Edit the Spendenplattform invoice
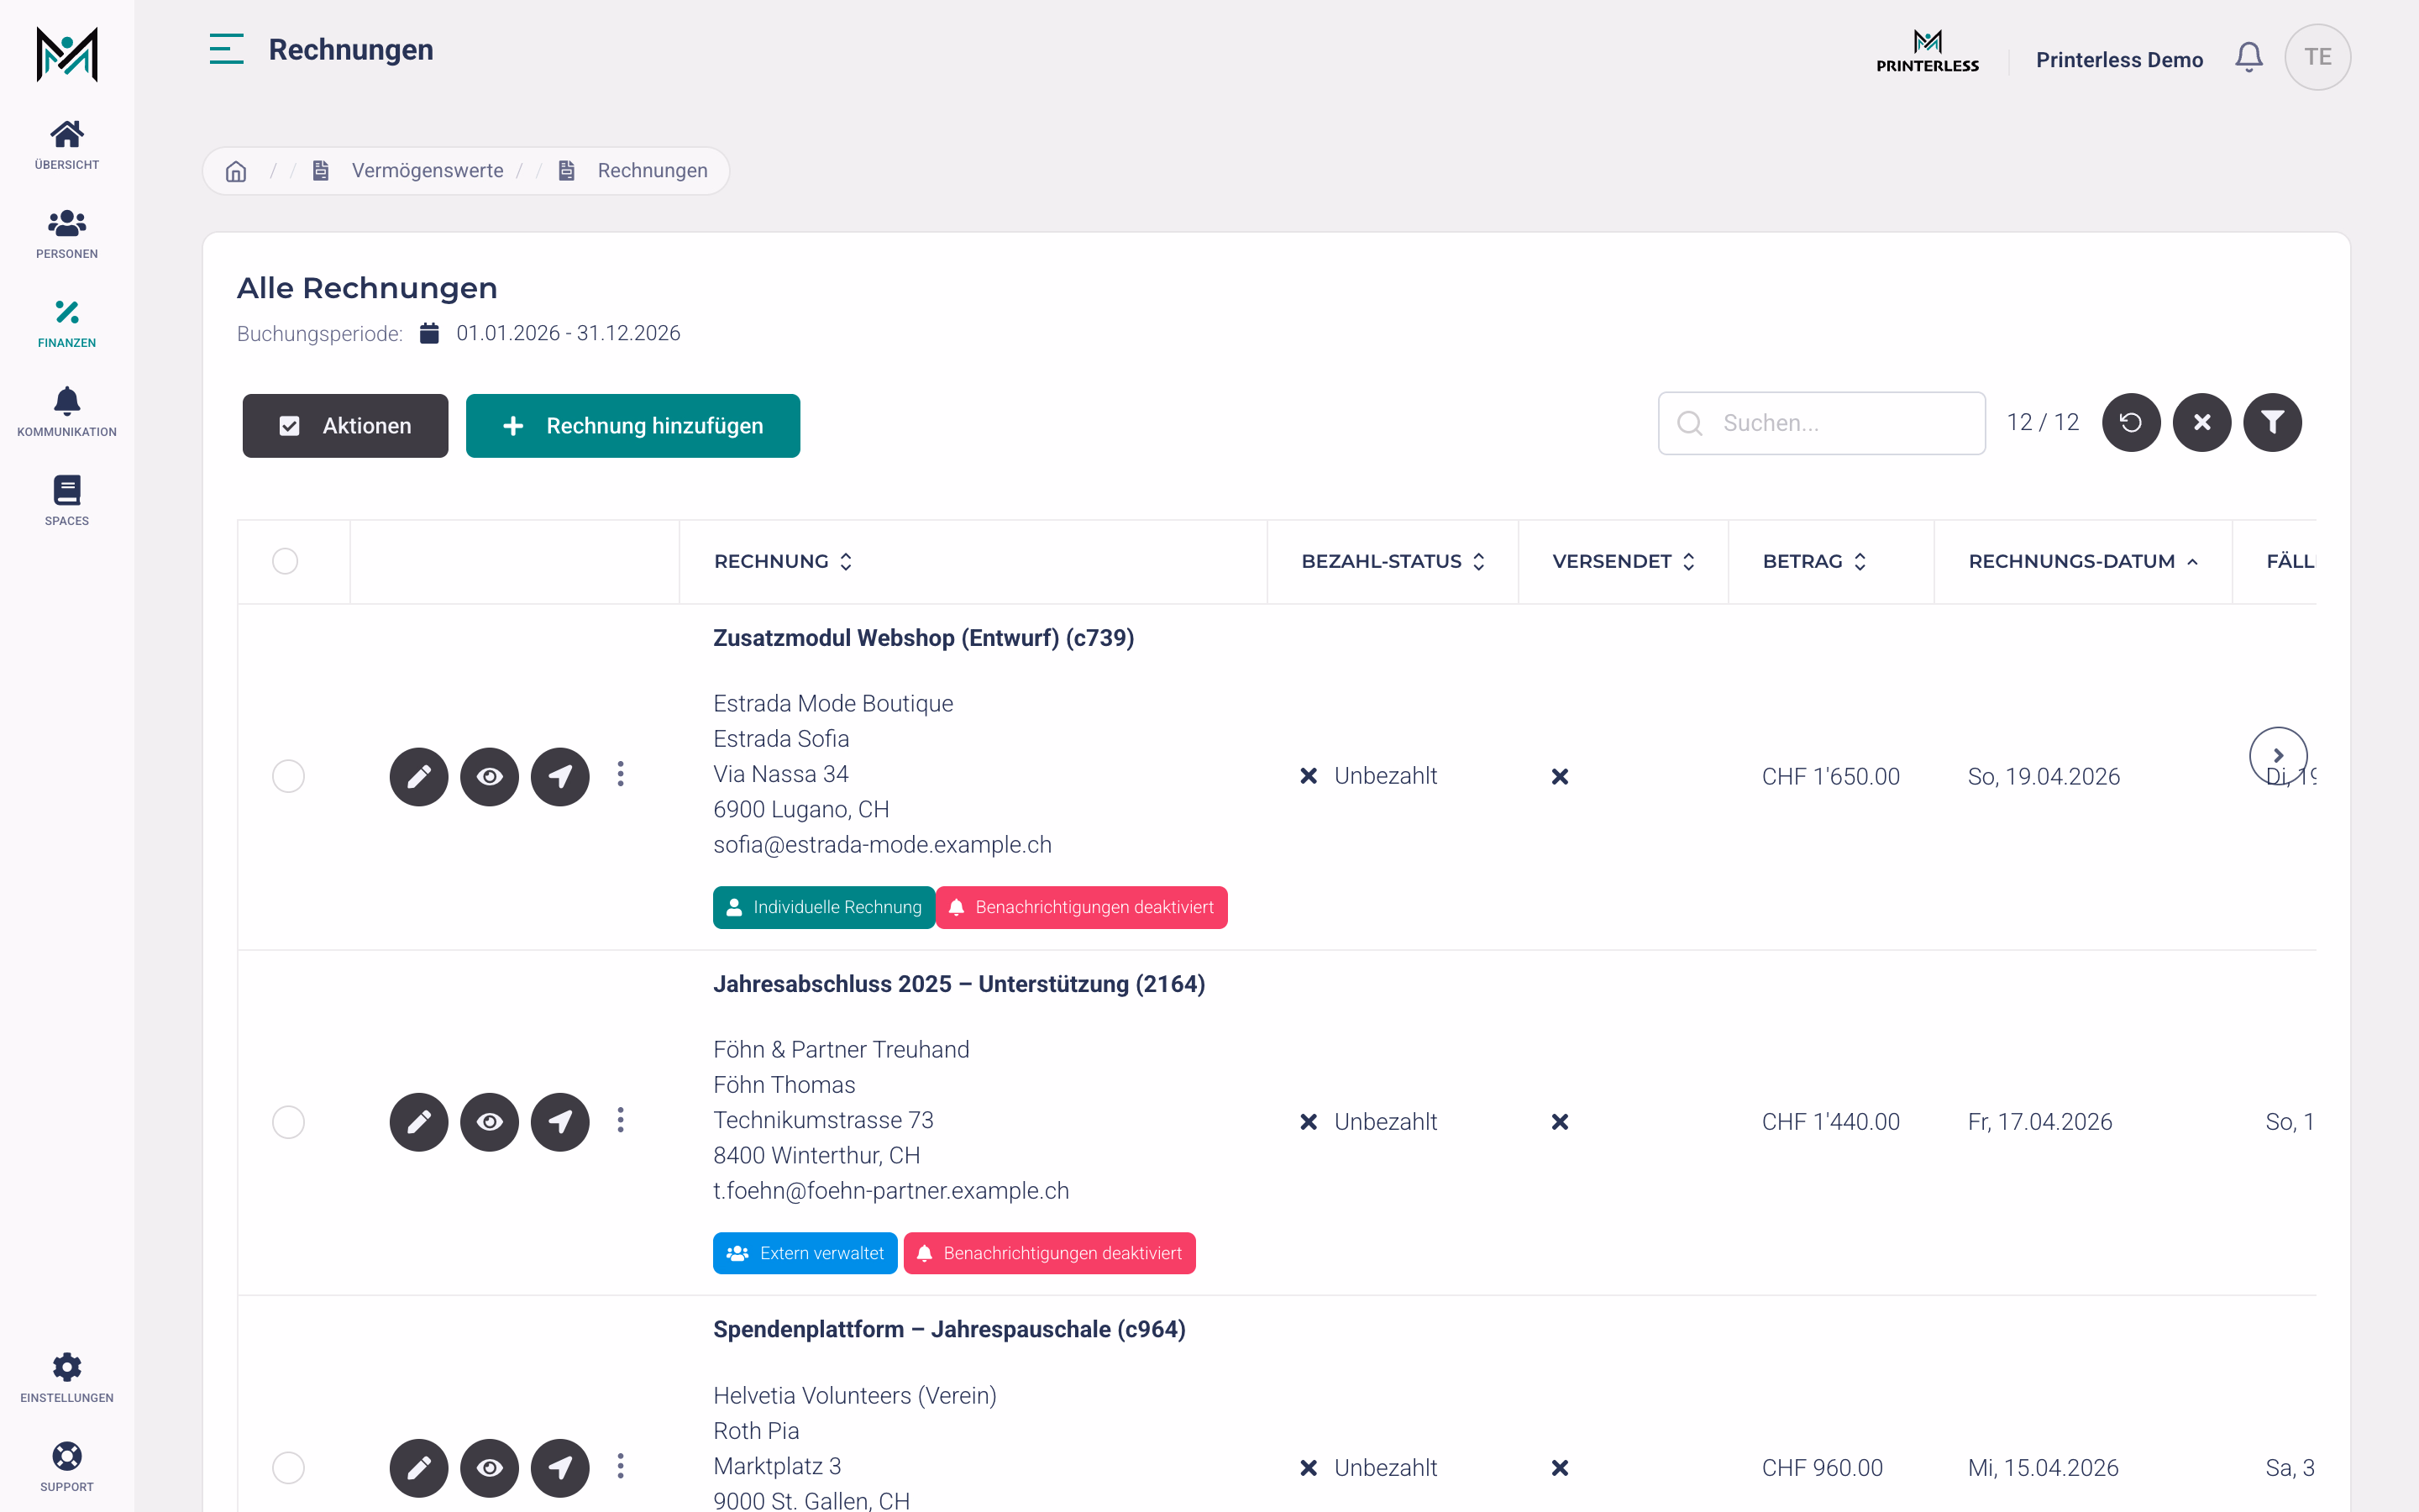This screenshot has width=2419, height=1512. pyautogui.click(x=419, y=1468)
